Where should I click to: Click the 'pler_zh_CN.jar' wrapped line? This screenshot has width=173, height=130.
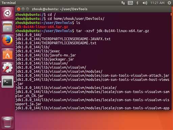[29, 96]
